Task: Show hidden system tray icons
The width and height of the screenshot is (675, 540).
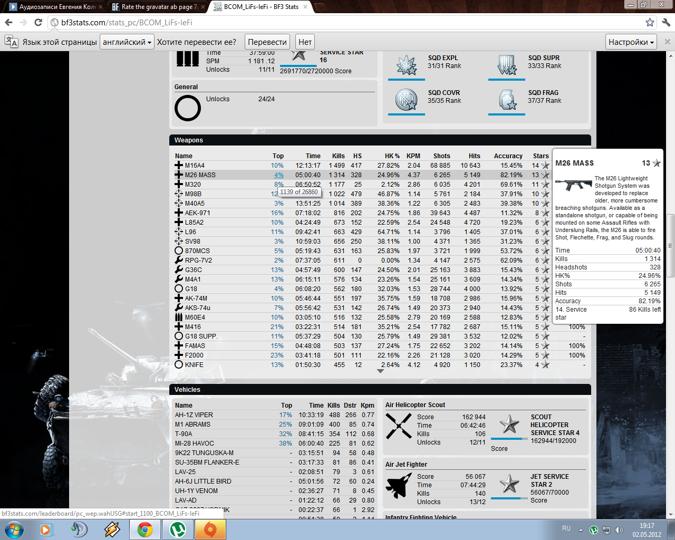Action: tap(581, 529)
